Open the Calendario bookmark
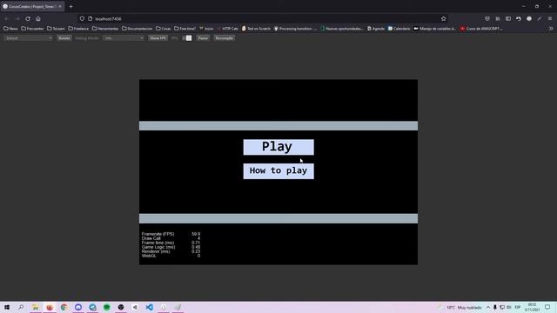Image resolution: width=557 pixels, height=313 pixels. 399,29
